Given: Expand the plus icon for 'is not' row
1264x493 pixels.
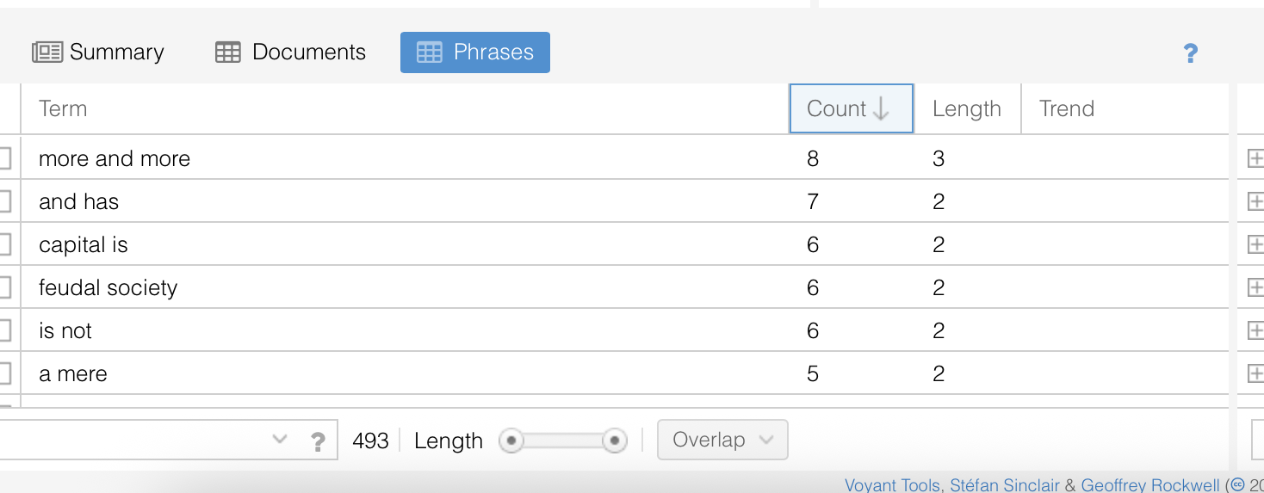Looking at the screenshot, I should click(1255, 330).
